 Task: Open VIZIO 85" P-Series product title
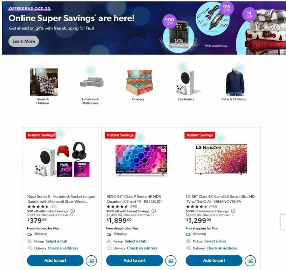[x=134, y=199]
